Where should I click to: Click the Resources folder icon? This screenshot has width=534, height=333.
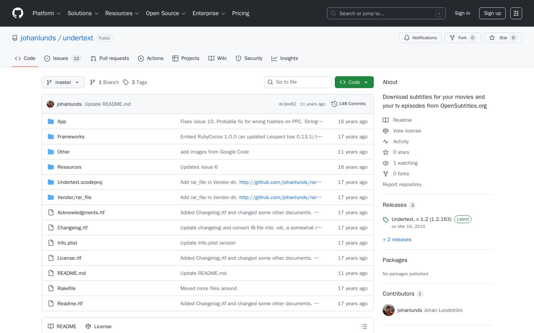pyautogui.click(x=51, y=167)
